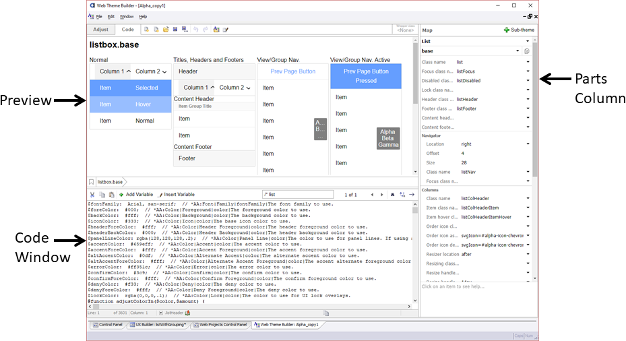
Task: Click the Undo arrow in toolbar
Action: click(x=195, y=30)
